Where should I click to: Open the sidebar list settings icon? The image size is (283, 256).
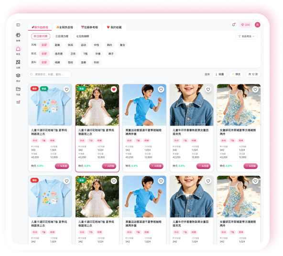coord(18,102)
